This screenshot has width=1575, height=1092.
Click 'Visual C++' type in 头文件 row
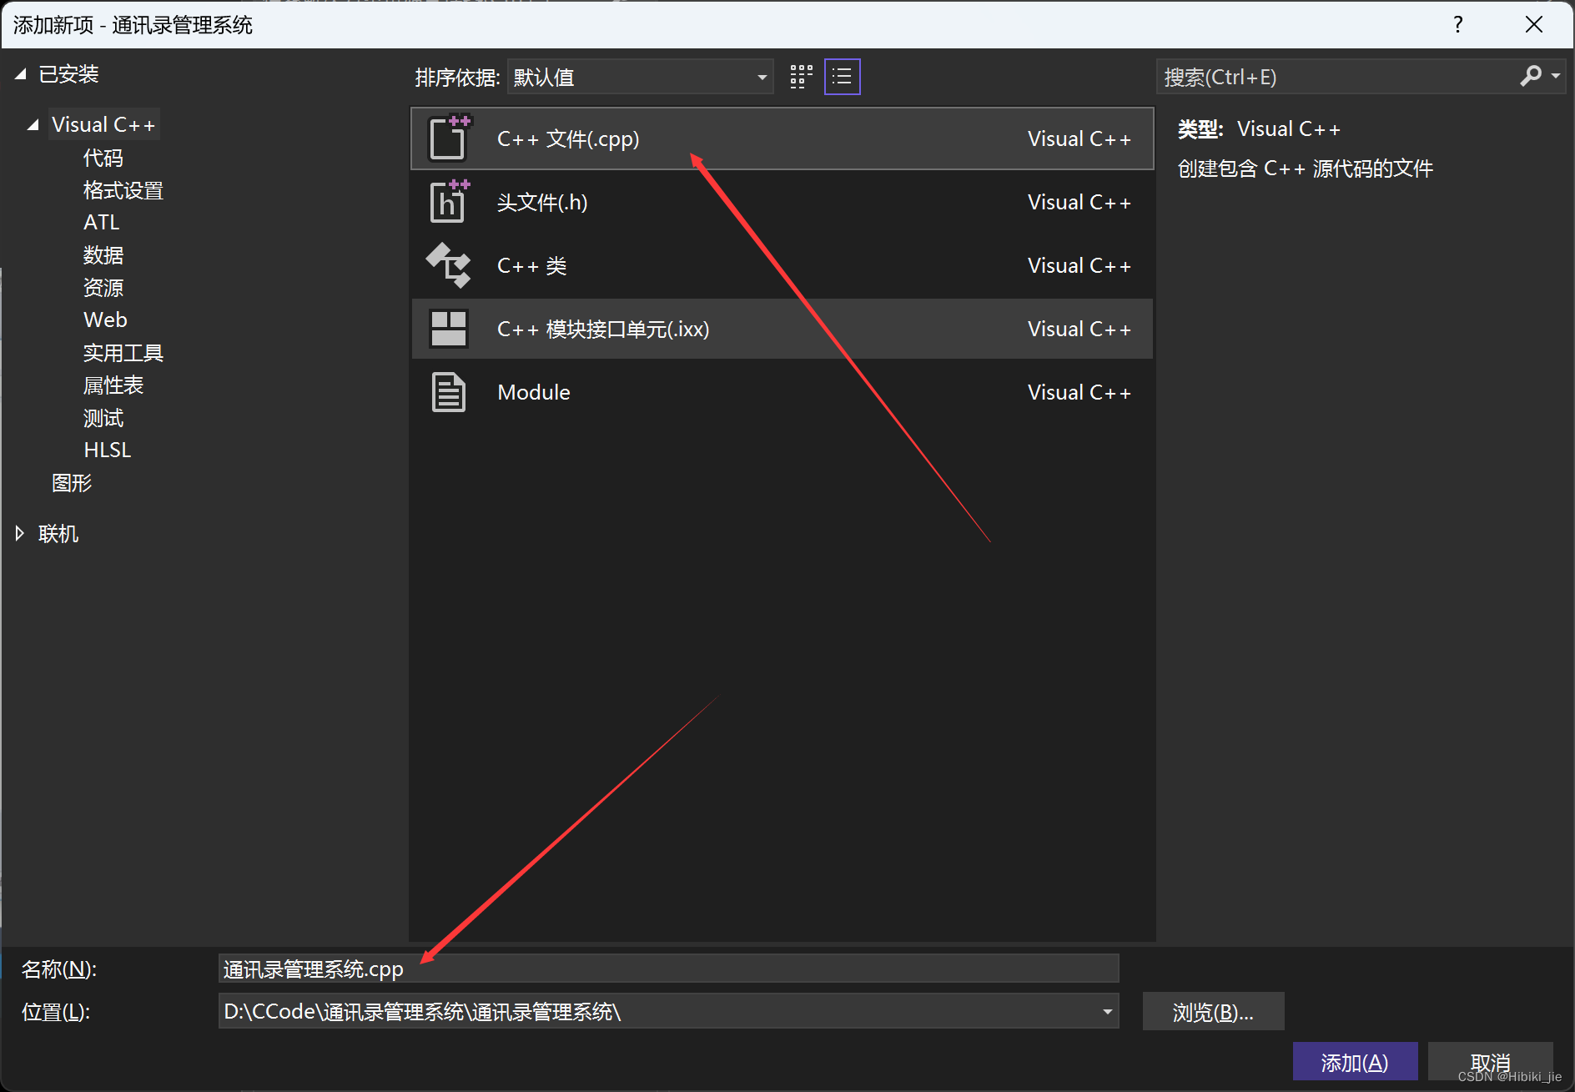point(1079,202)
